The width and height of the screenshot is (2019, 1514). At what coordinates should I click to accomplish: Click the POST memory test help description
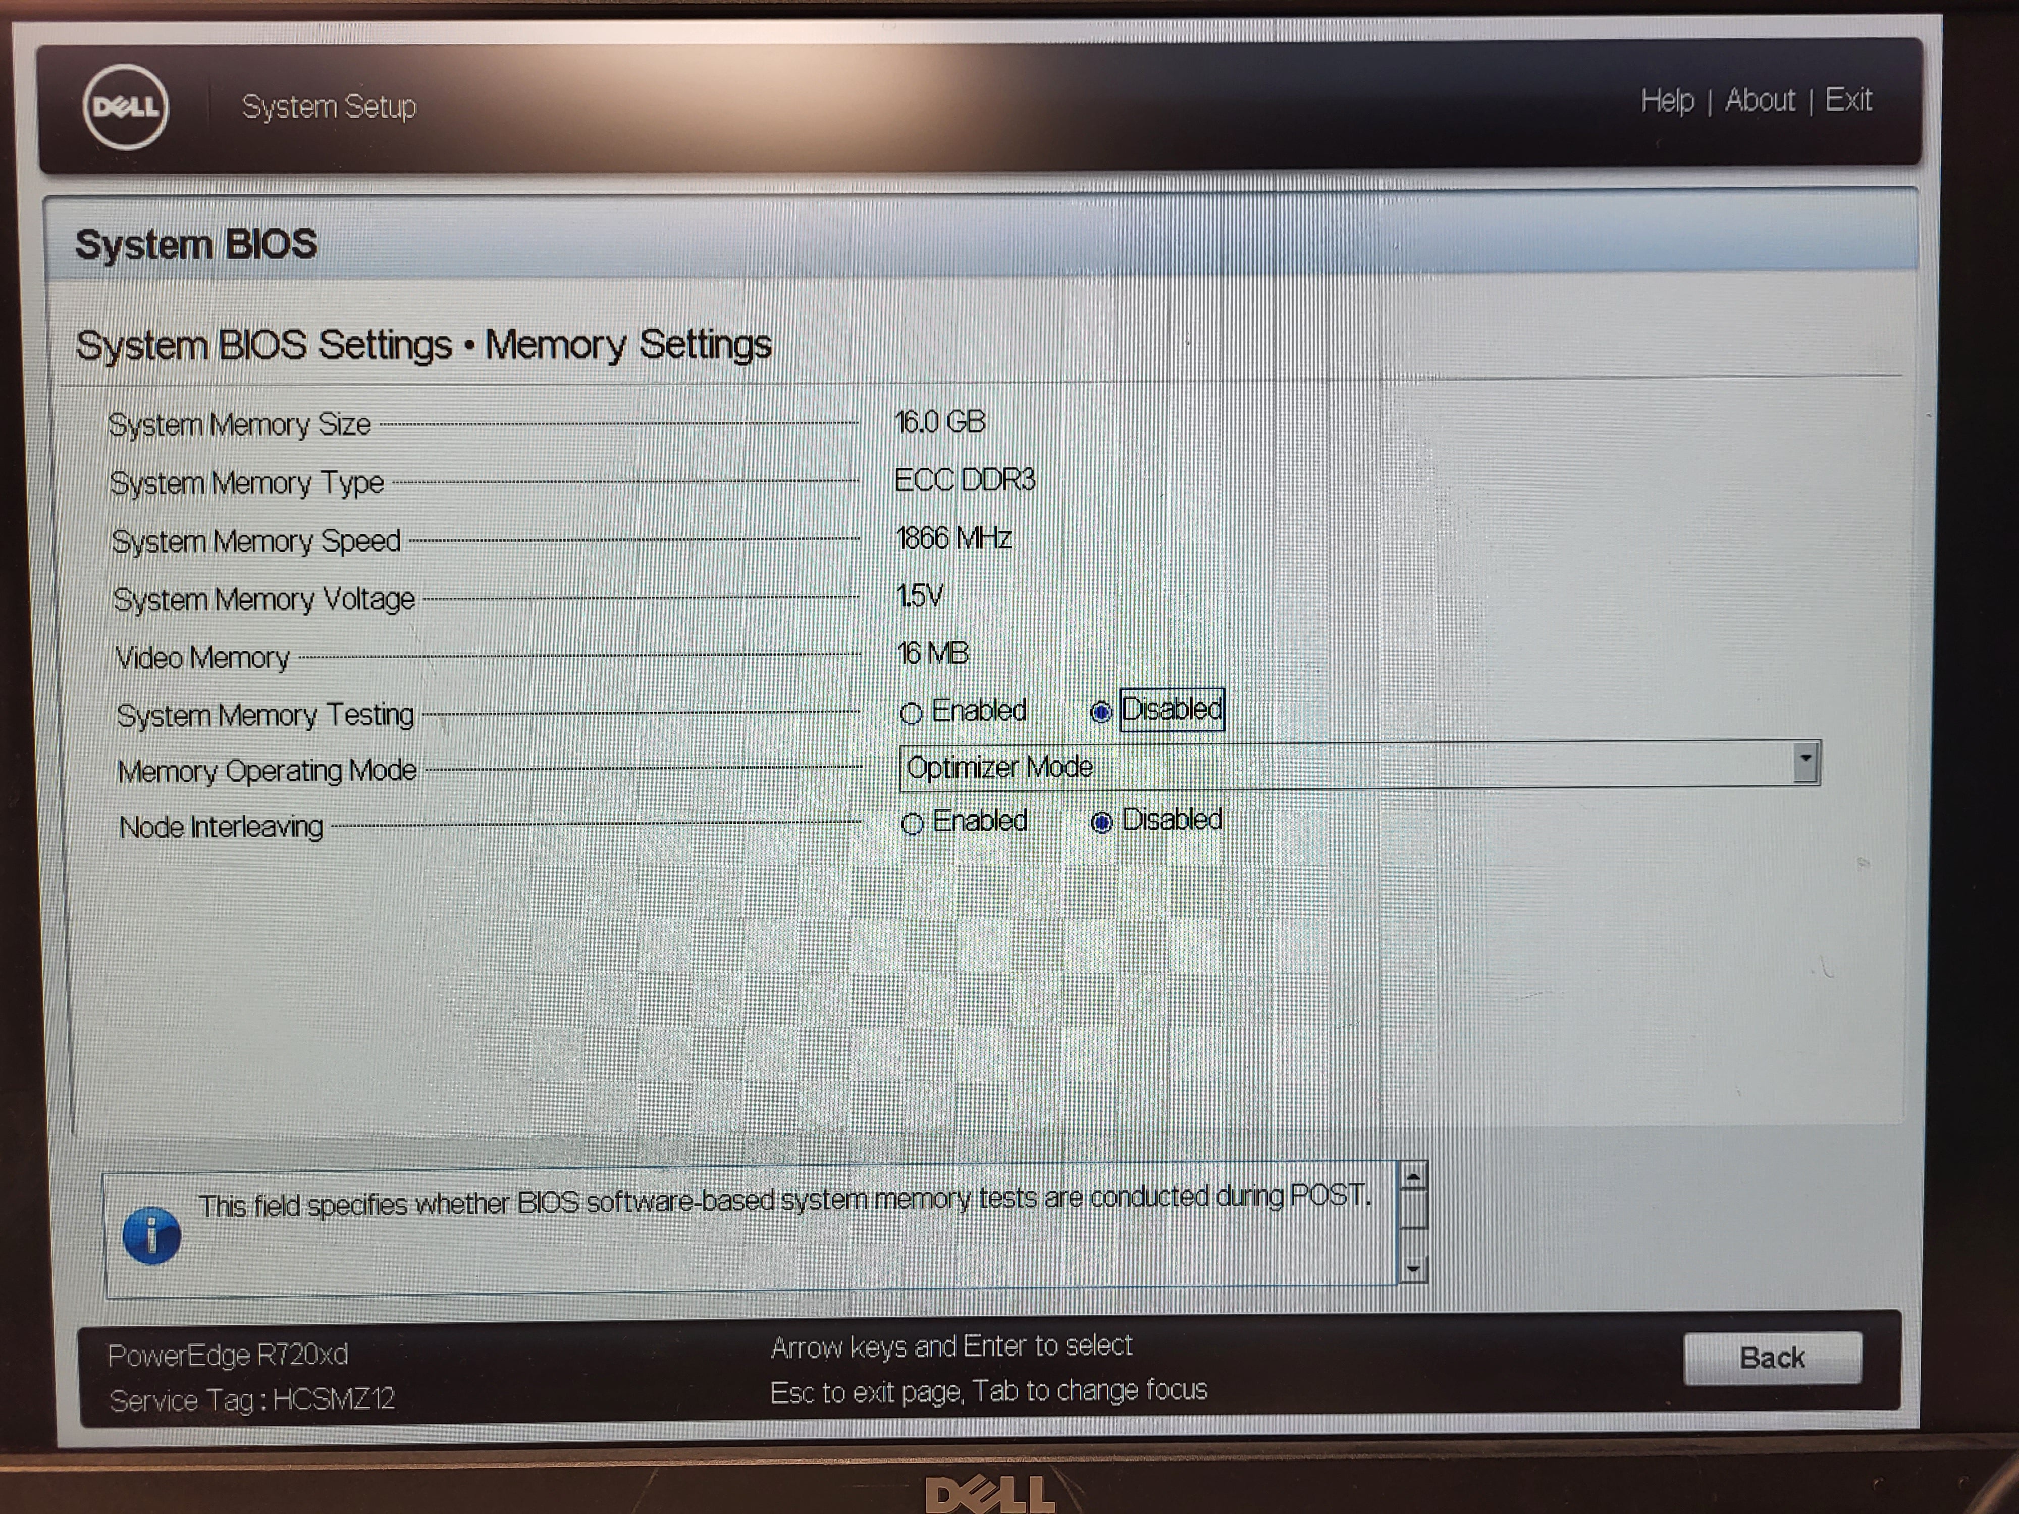point(785,1201)
